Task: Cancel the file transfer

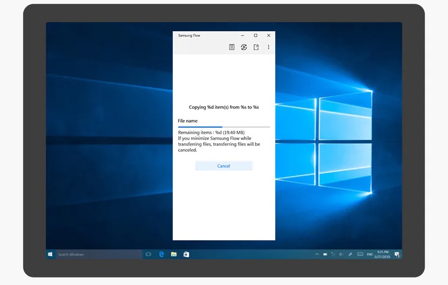Action: click(223, 166)
